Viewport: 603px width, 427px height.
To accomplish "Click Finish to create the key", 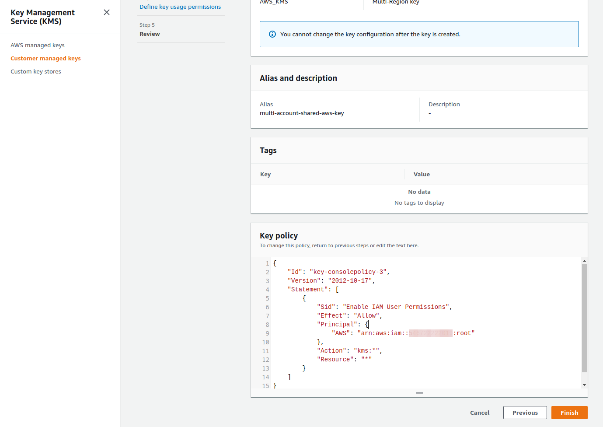I will pos(569,413).
